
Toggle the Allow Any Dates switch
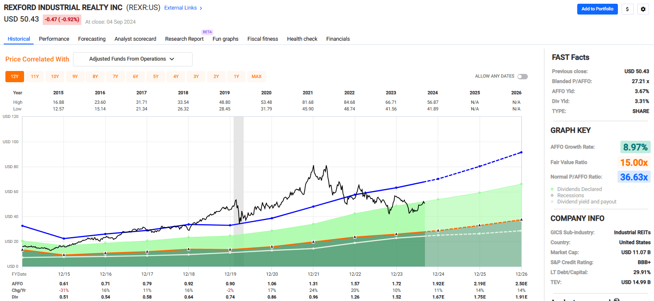click(x=522, y=76)
